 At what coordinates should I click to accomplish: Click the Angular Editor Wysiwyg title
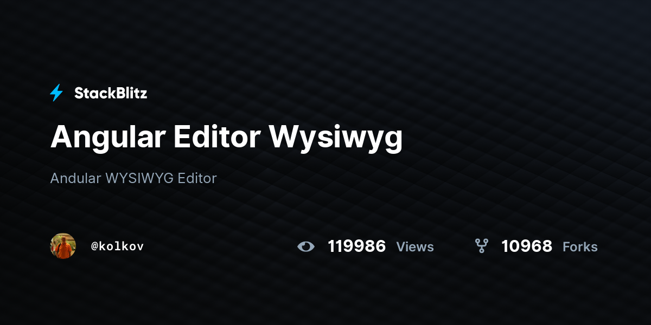[226, 138]
